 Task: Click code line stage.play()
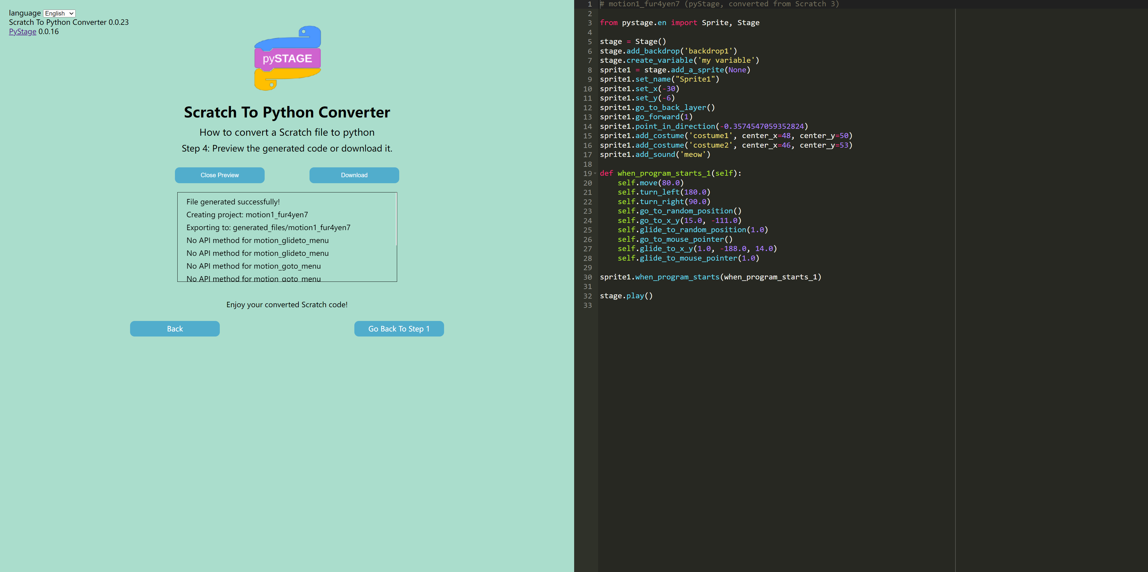626,296
